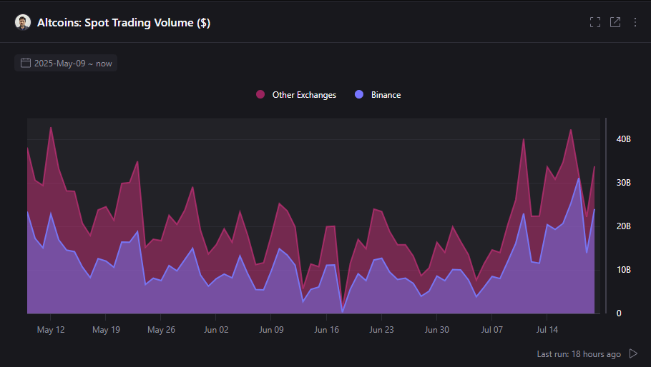Expand chart to fullscreen view

594,22
